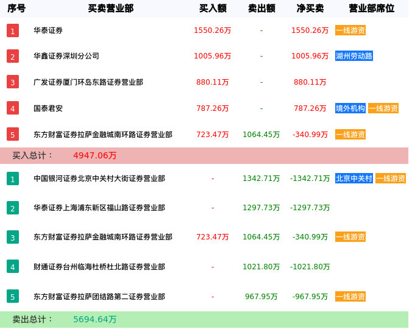Screen dimensions: 412x329
Task: Click the 买入总计 label
Action: coord(32,155)
